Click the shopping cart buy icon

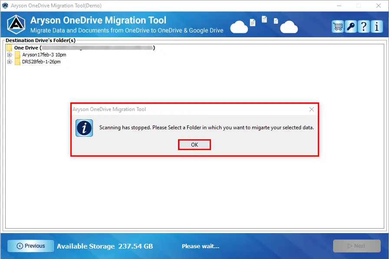pyautogui.click(x=338, y=26)
